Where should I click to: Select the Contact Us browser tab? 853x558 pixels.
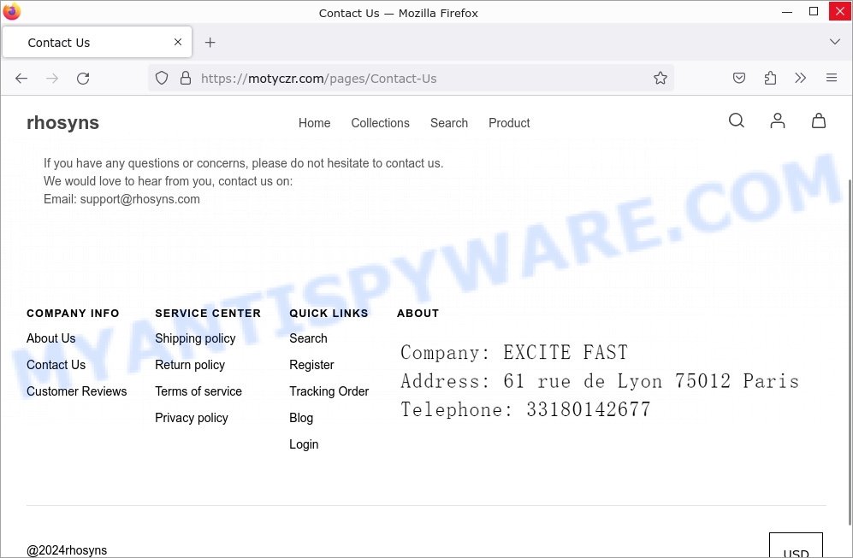coord(98,43)
